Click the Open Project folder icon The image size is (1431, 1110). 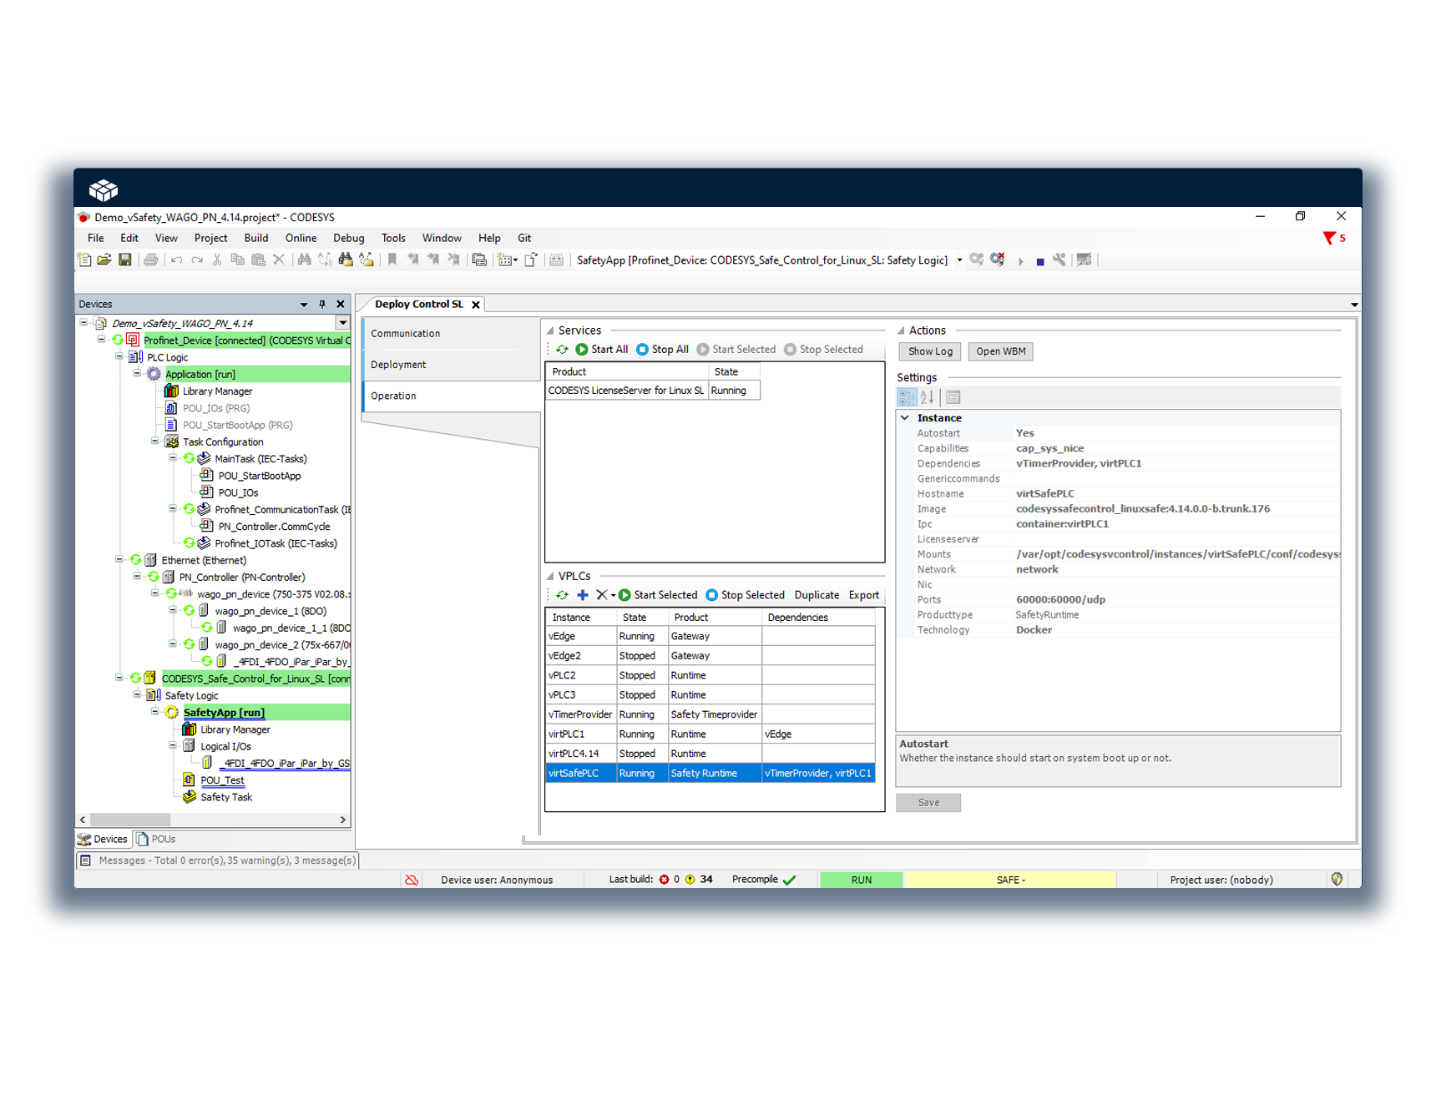click(x=104, y=260)
